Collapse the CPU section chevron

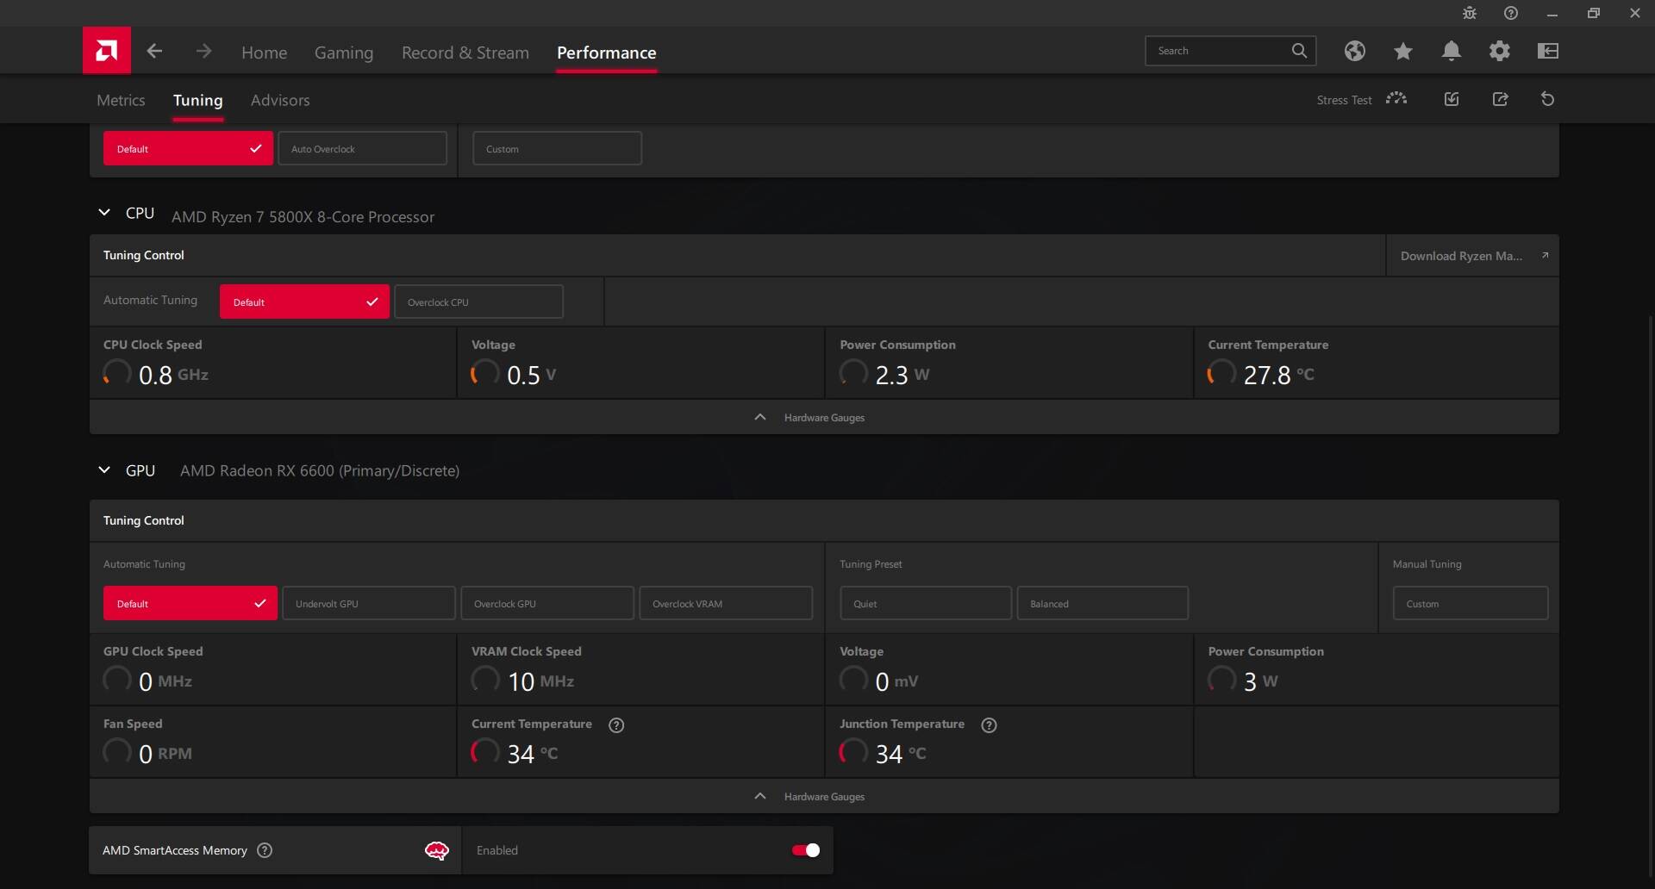coord(104,213)
